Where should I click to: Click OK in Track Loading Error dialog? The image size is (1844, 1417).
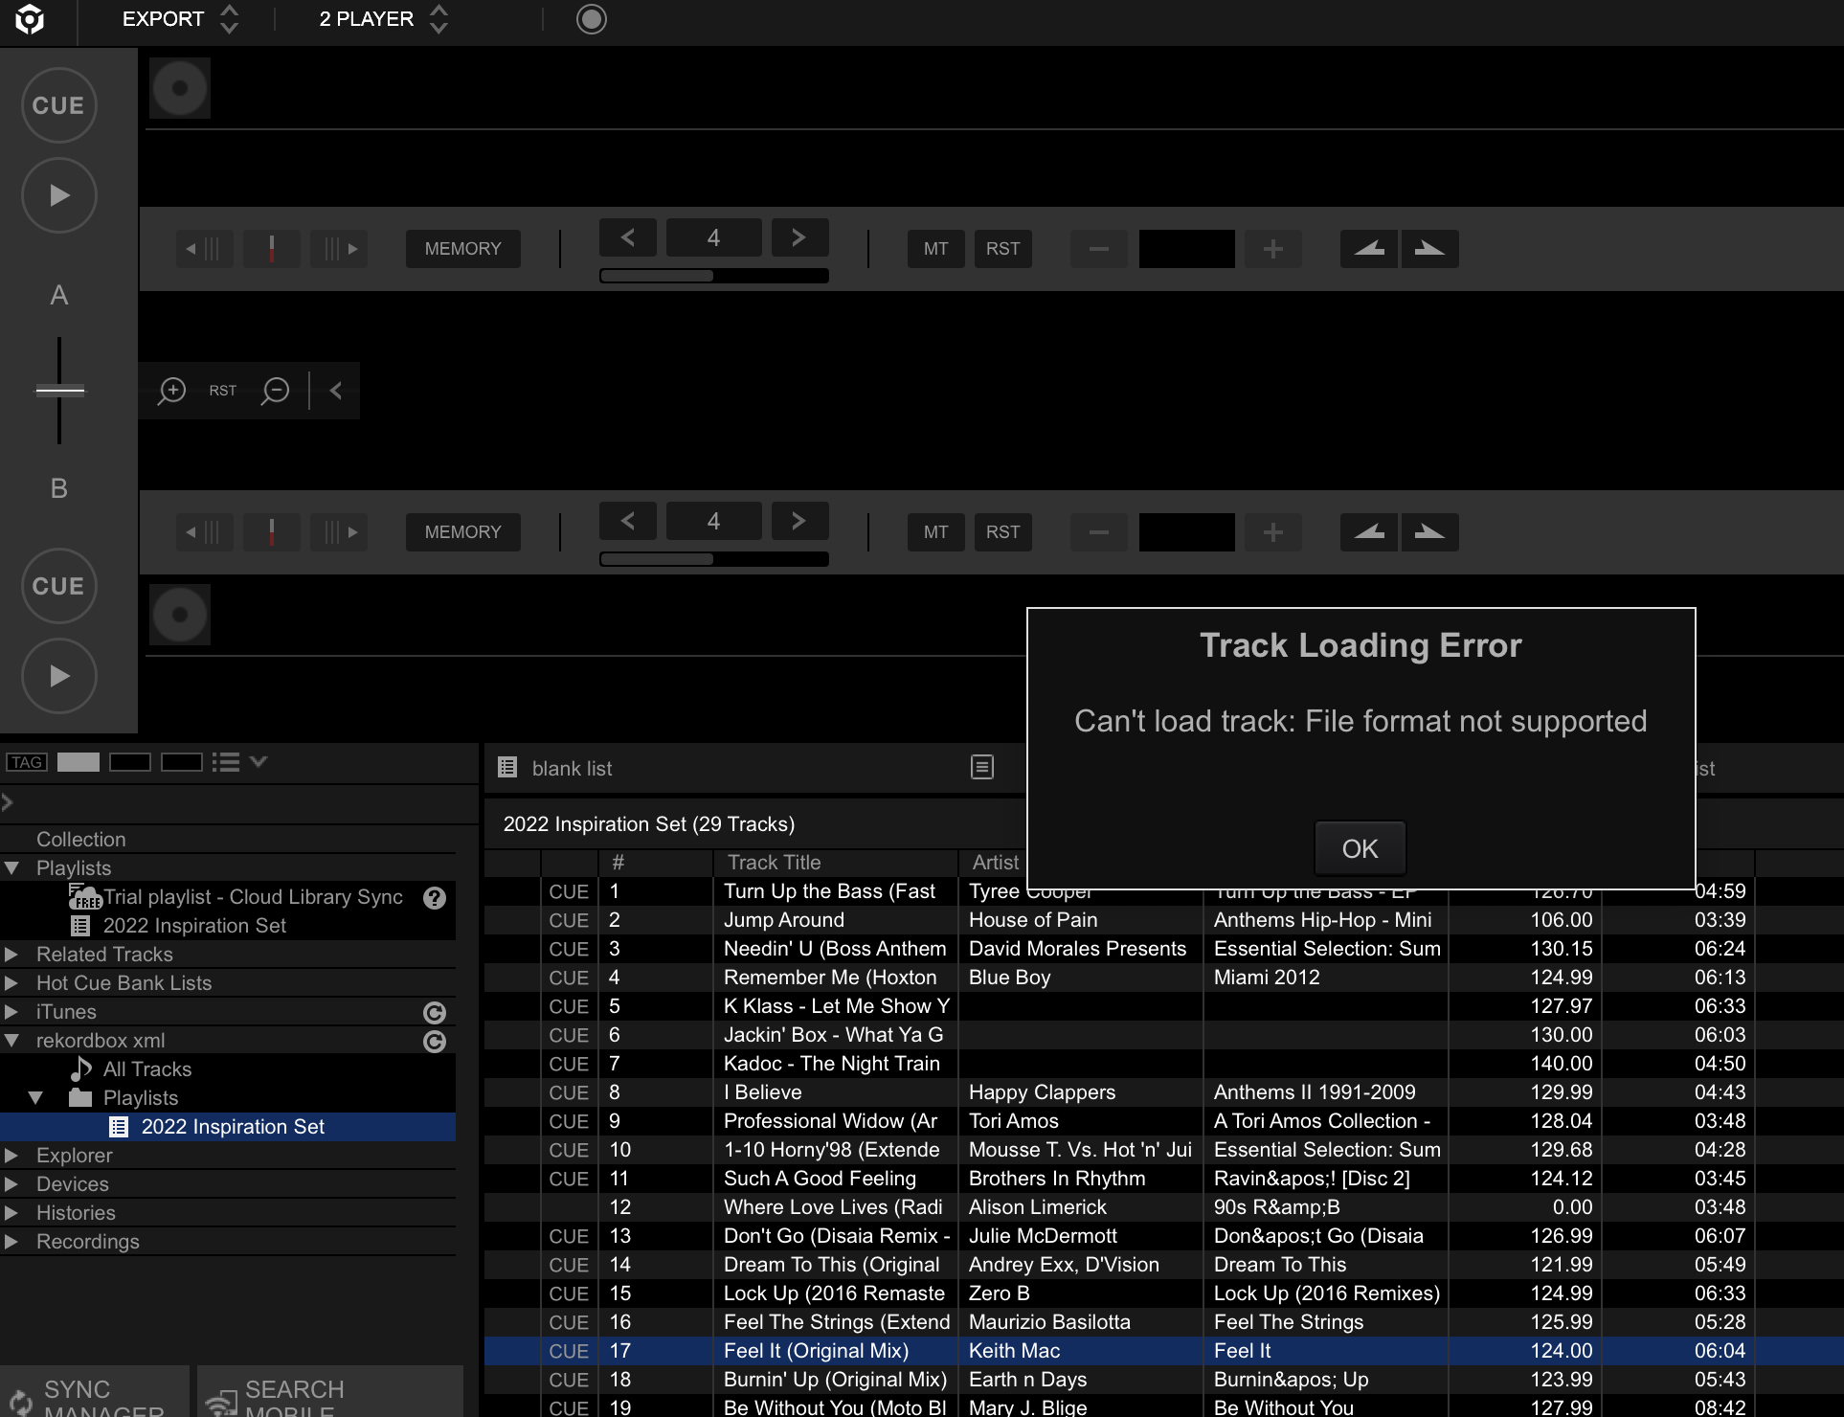click(x=1360, y=848)
